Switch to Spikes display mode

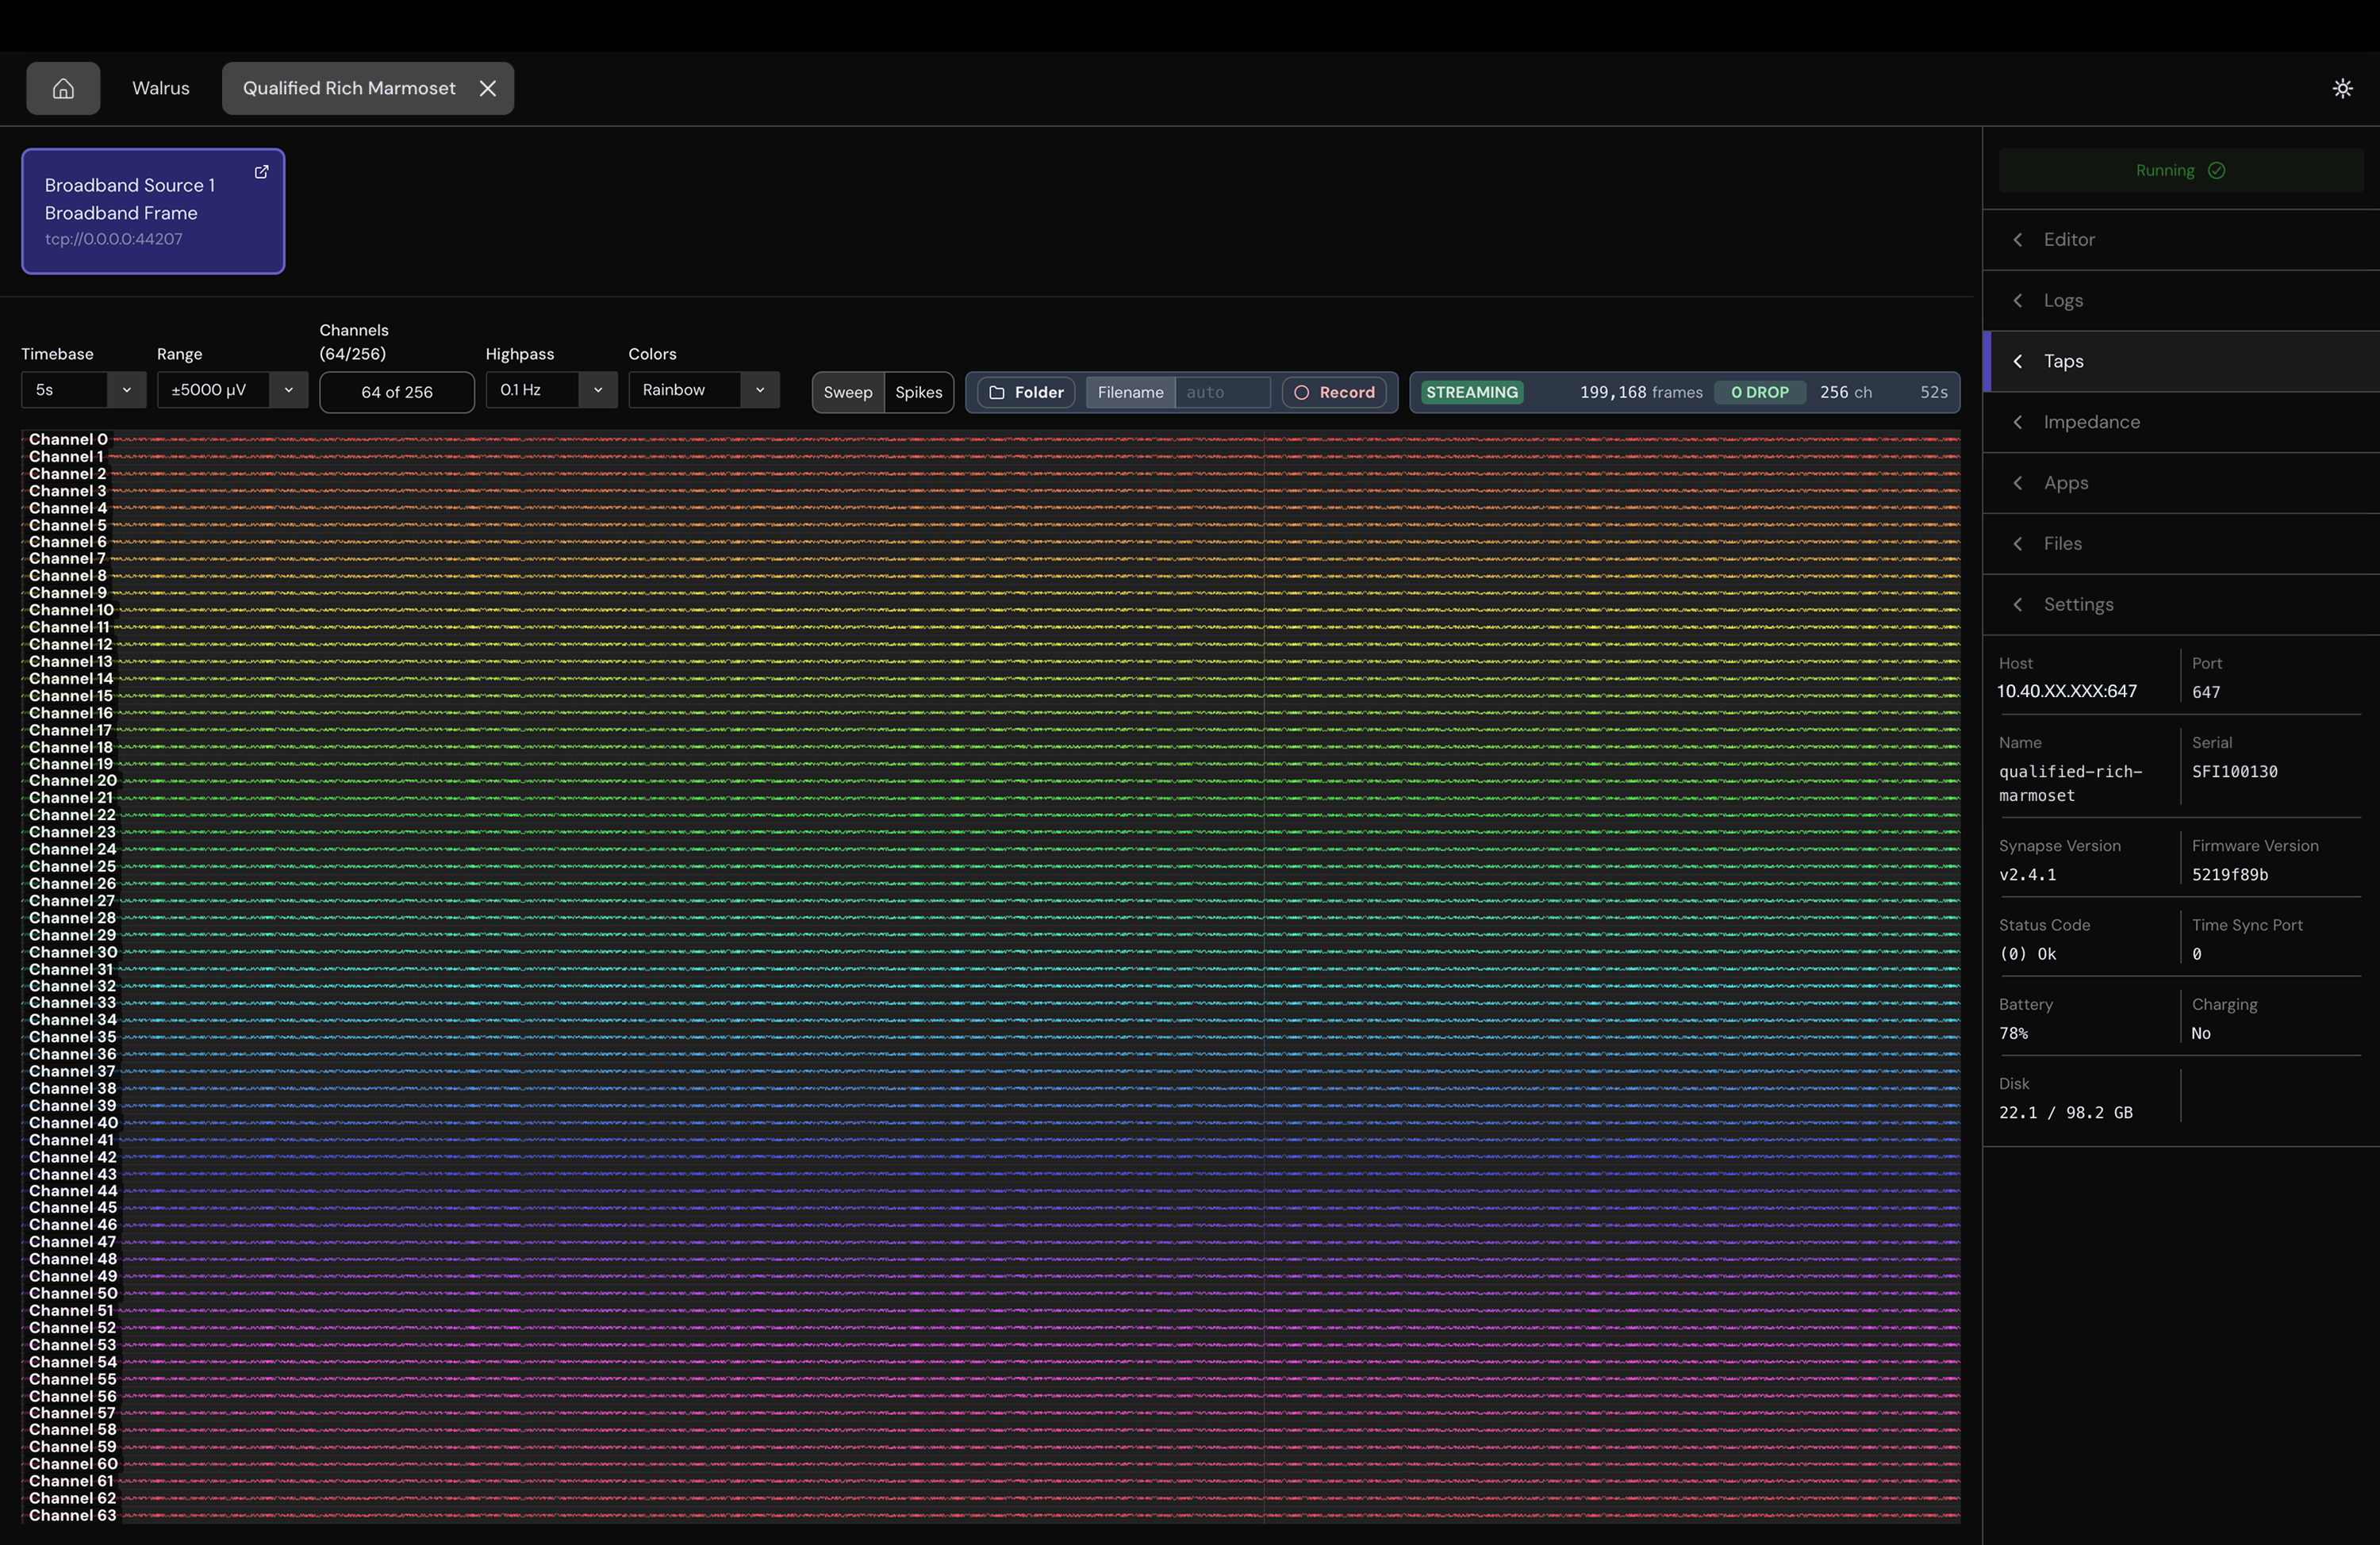coord(919,392)
